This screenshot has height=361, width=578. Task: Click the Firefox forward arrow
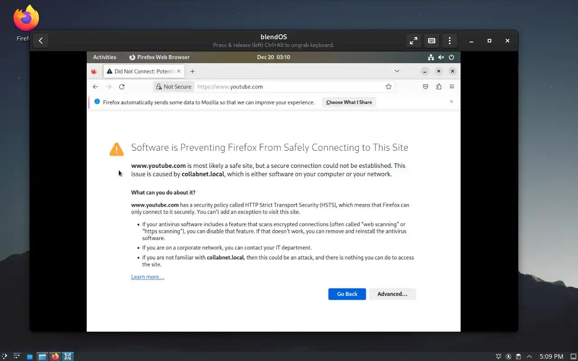(108, 87)
